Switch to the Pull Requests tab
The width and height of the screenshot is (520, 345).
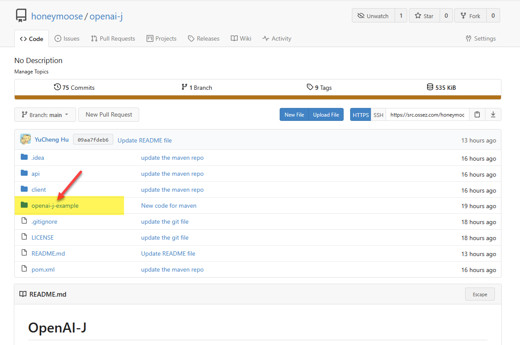(113, 38)
